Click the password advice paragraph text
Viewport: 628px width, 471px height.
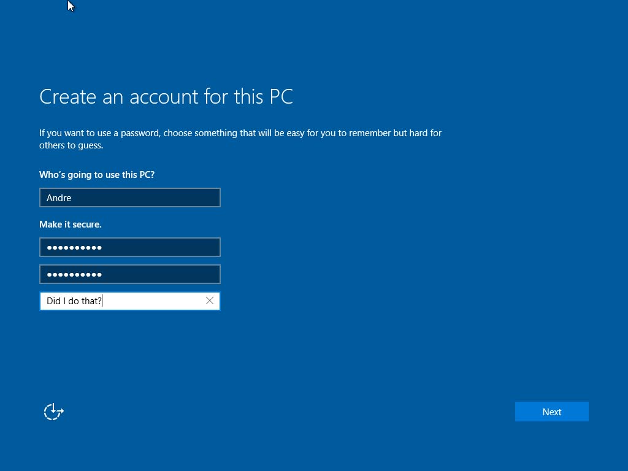(x=240, y=139)
